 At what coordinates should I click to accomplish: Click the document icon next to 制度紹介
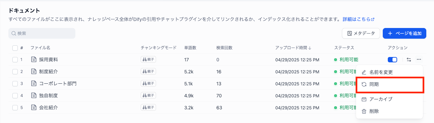(x=33, y=71)
